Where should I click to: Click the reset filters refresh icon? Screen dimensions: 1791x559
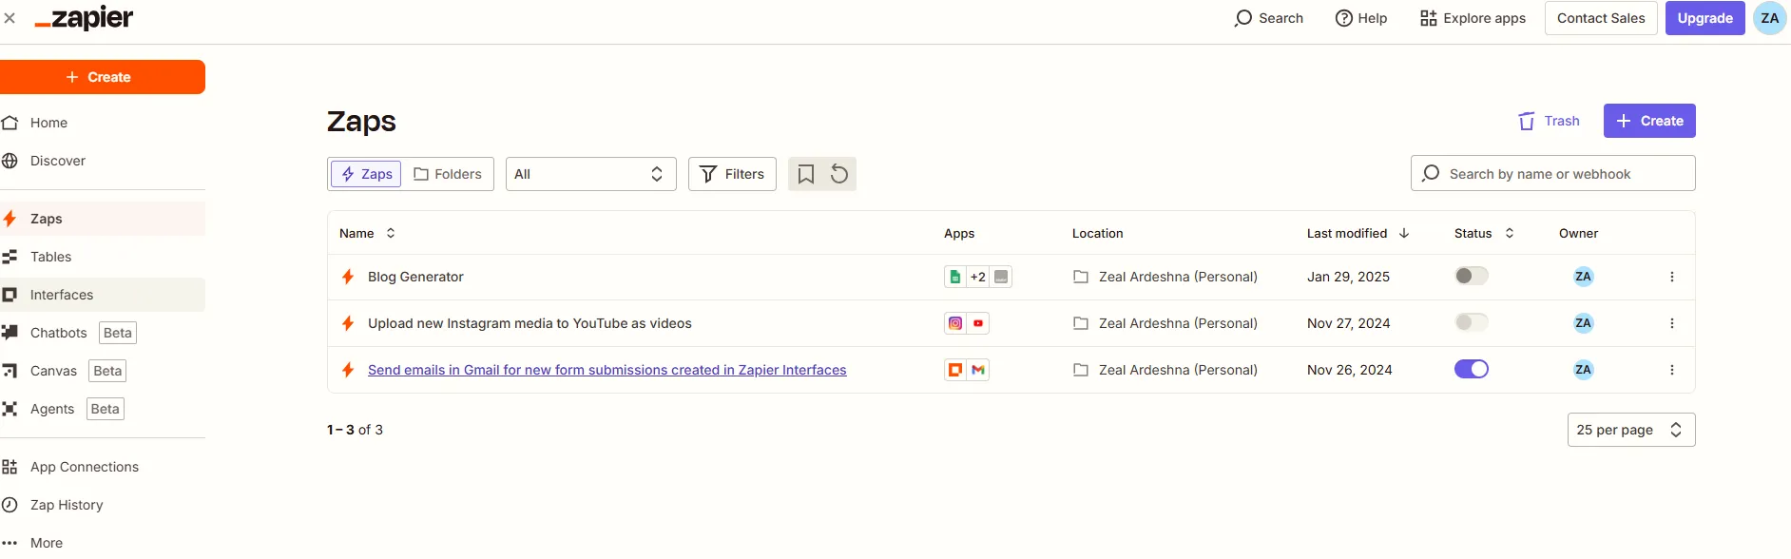839,174
